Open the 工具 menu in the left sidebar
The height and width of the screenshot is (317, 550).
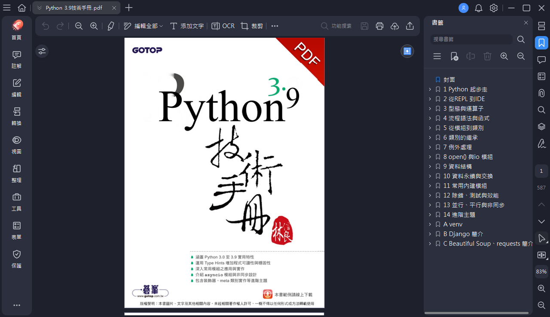point(16,202)
